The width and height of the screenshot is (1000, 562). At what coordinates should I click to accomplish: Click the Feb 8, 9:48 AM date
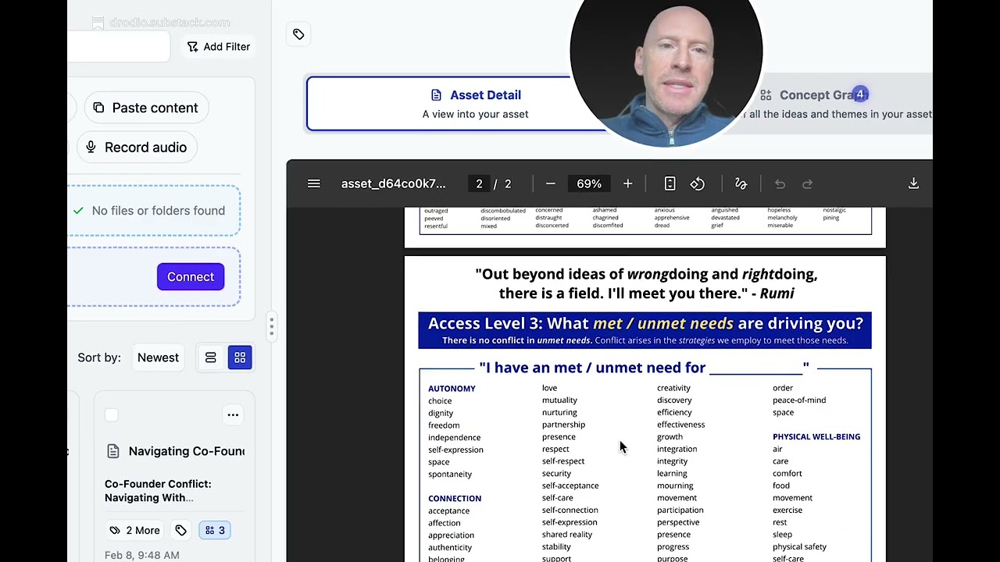tap(142, 555)
